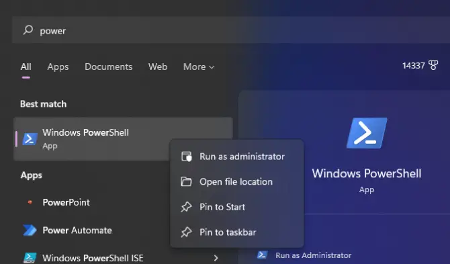The height and width of the screenshot is (264, 450).
Task: Select Pin to taskbar in context menu
Action: (x=237, y=232)
